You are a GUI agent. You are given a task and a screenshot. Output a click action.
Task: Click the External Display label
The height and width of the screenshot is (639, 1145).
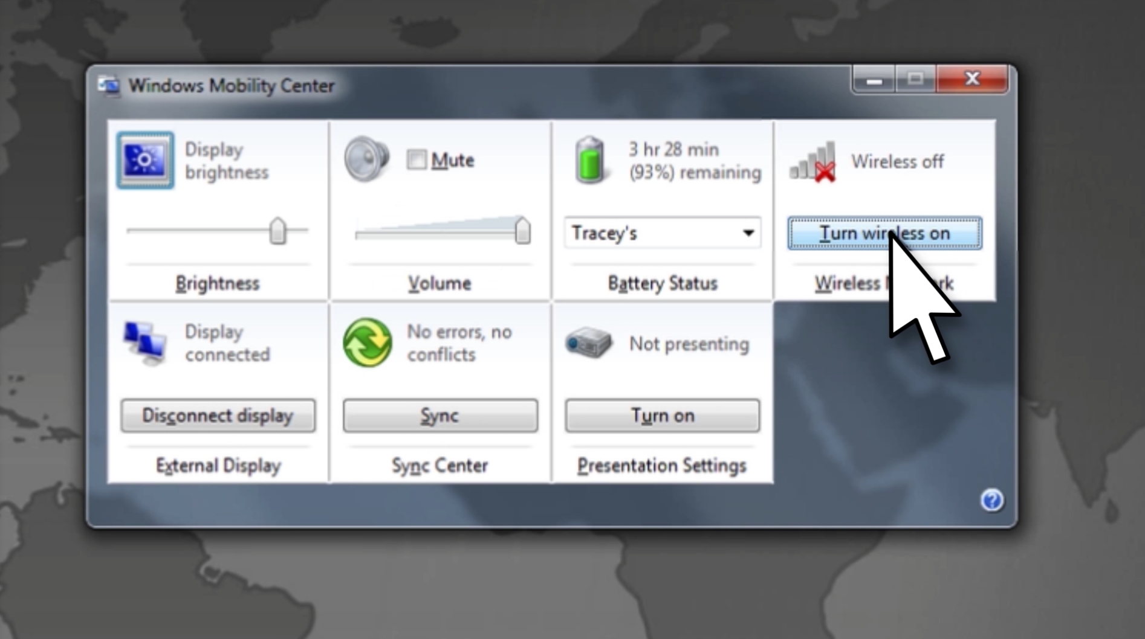[218, 466]
